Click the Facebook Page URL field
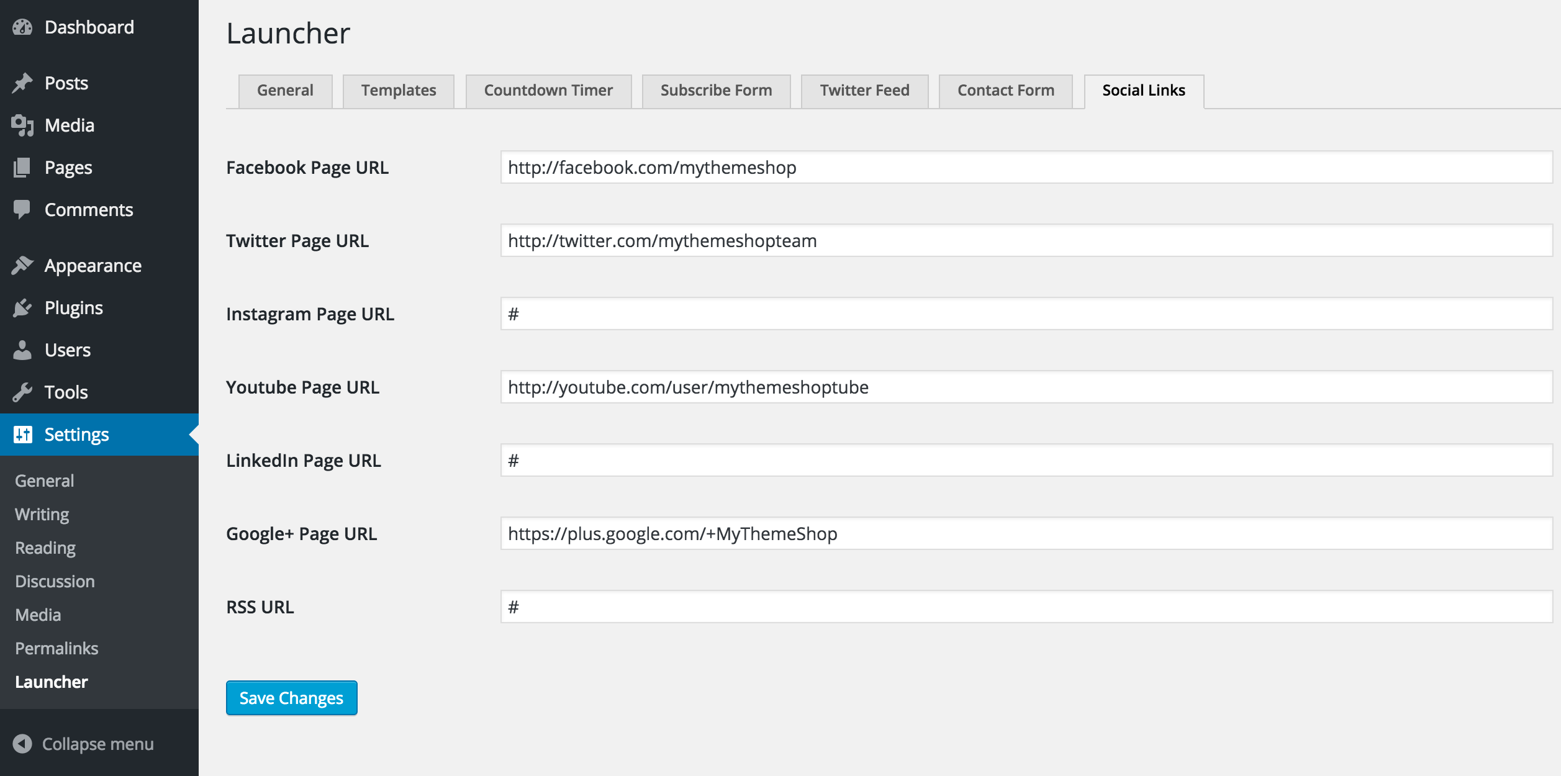 pos(1026,167)
